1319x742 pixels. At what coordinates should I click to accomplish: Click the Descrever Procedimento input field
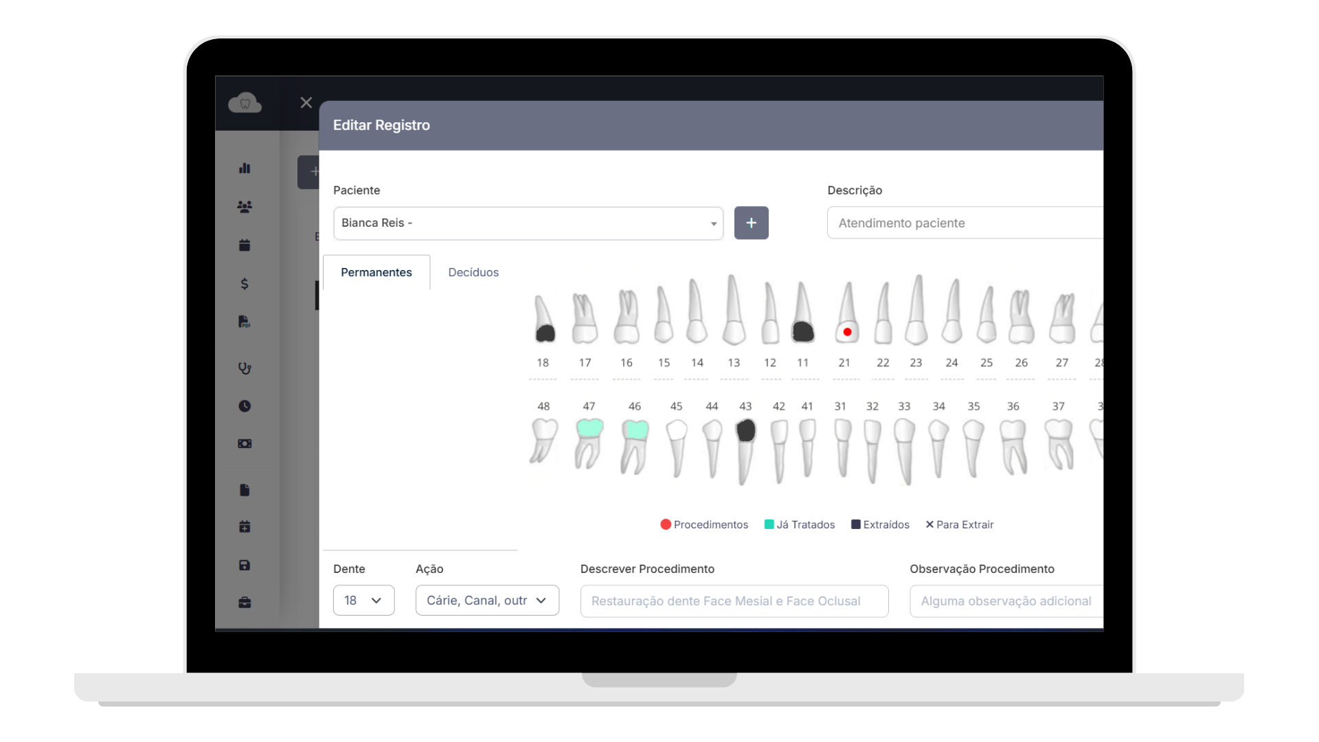click(x=734, y=601)
